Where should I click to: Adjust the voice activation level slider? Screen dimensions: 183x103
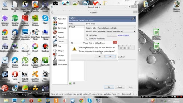(126, 47)
